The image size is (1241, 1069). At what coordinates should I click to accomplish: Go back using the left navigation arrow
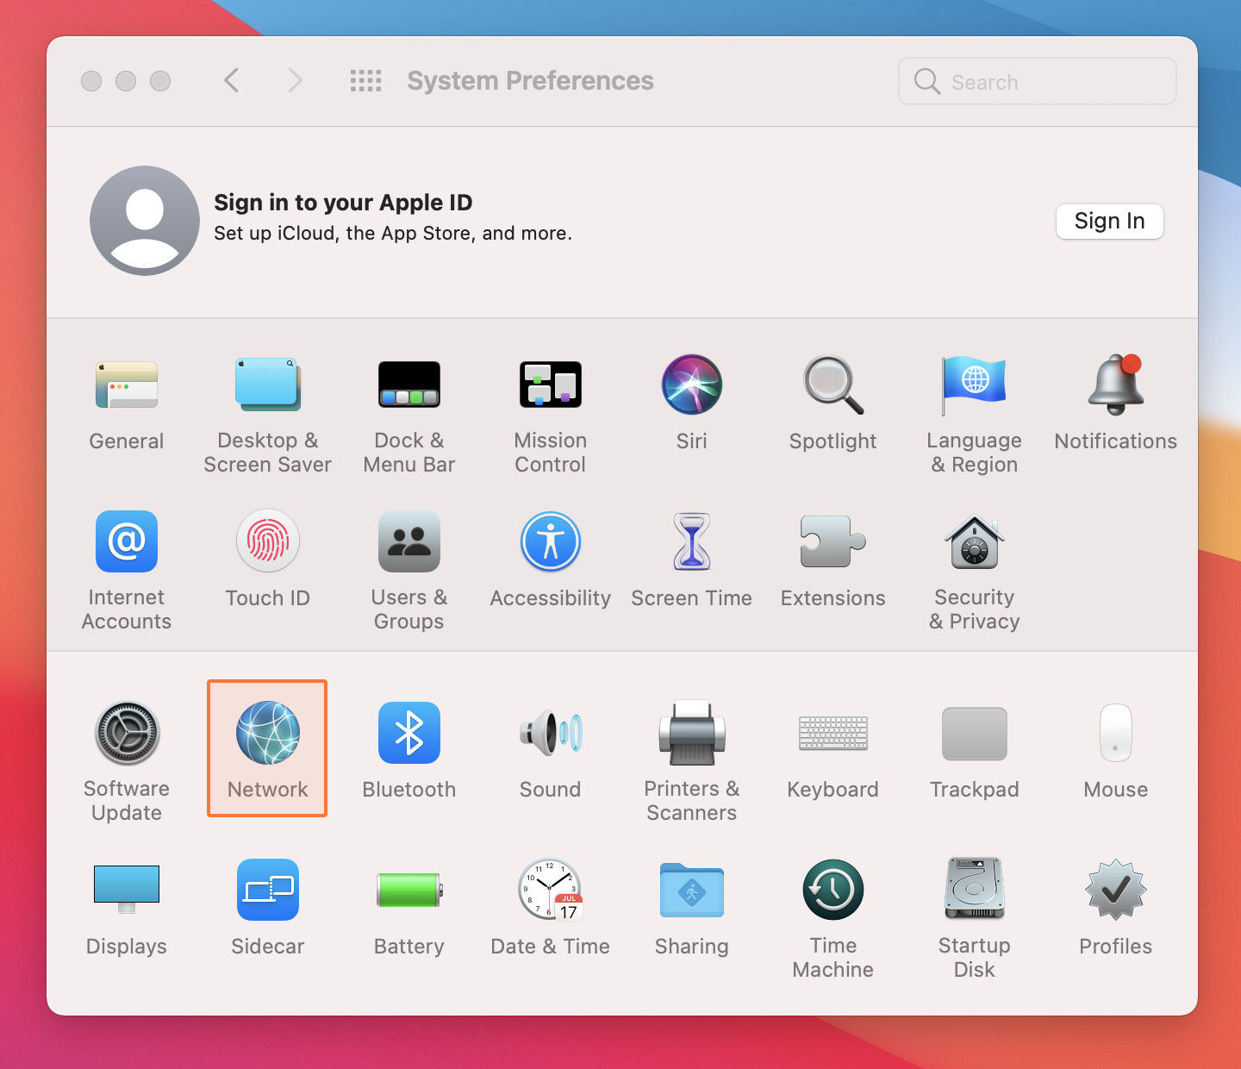(x=231, y=80)
